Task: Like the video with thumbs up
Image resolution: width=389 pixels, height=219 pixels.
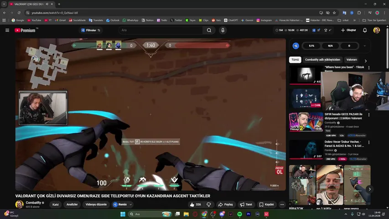Action: 196,204
